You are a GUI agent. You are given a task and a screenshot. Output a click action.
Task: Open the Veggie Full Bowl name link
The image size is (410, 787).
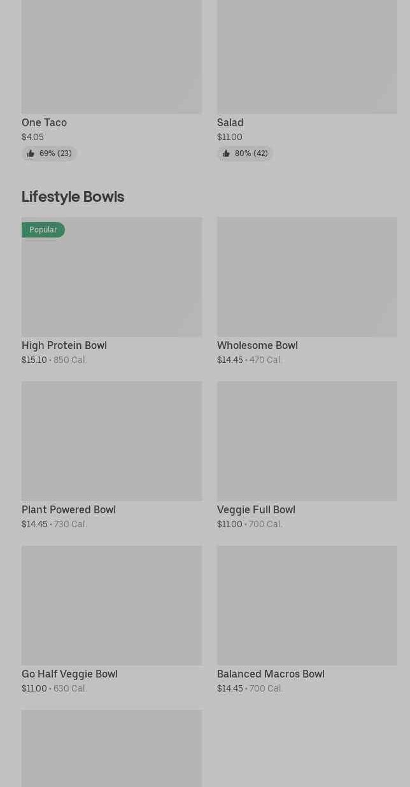[x=256, y=509]
